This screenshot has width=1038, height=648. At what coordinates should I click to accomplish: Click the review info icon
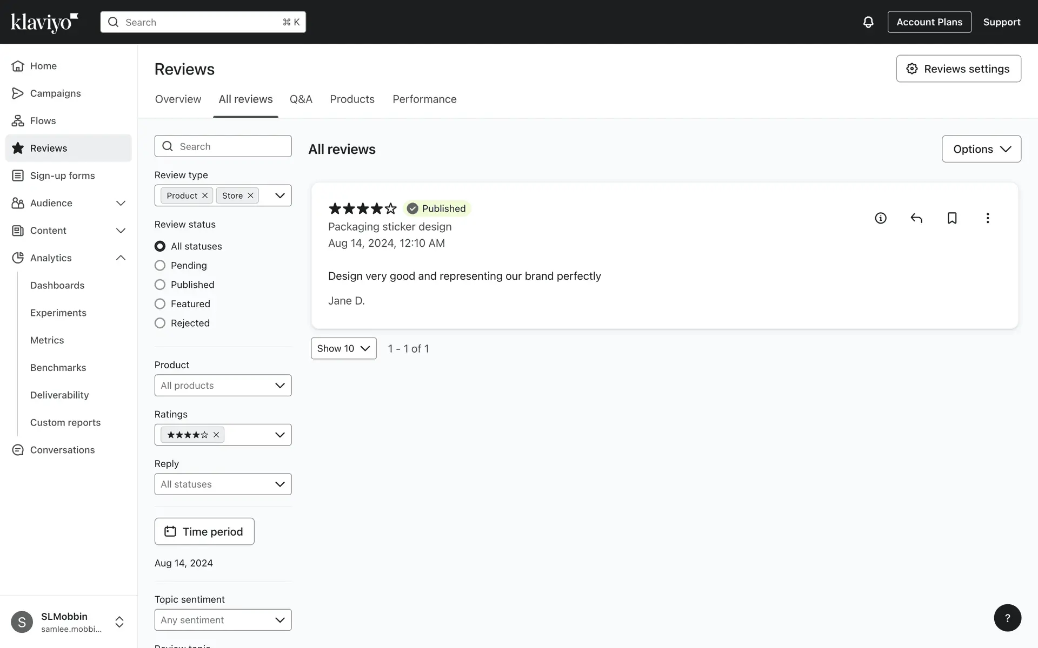(881, 218)
